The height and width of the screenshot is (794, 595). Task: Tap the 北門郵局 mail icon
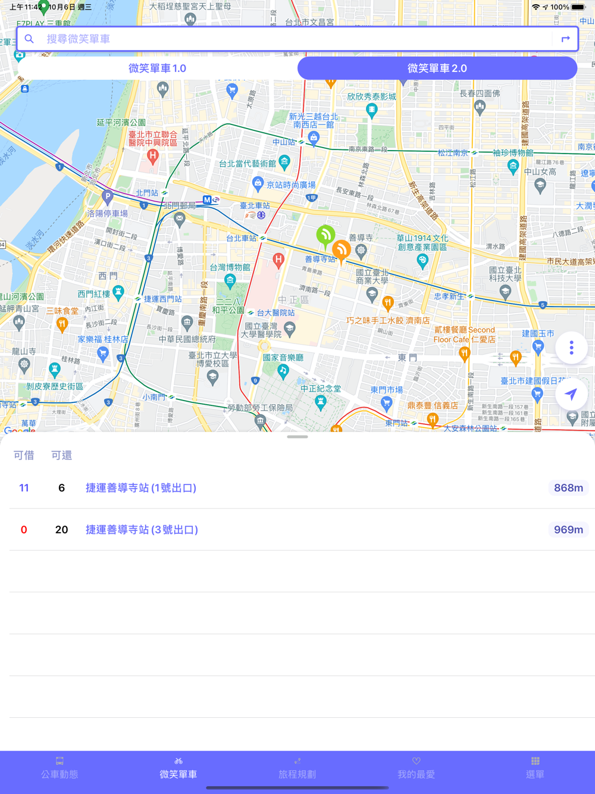click(x=180, y=218)
